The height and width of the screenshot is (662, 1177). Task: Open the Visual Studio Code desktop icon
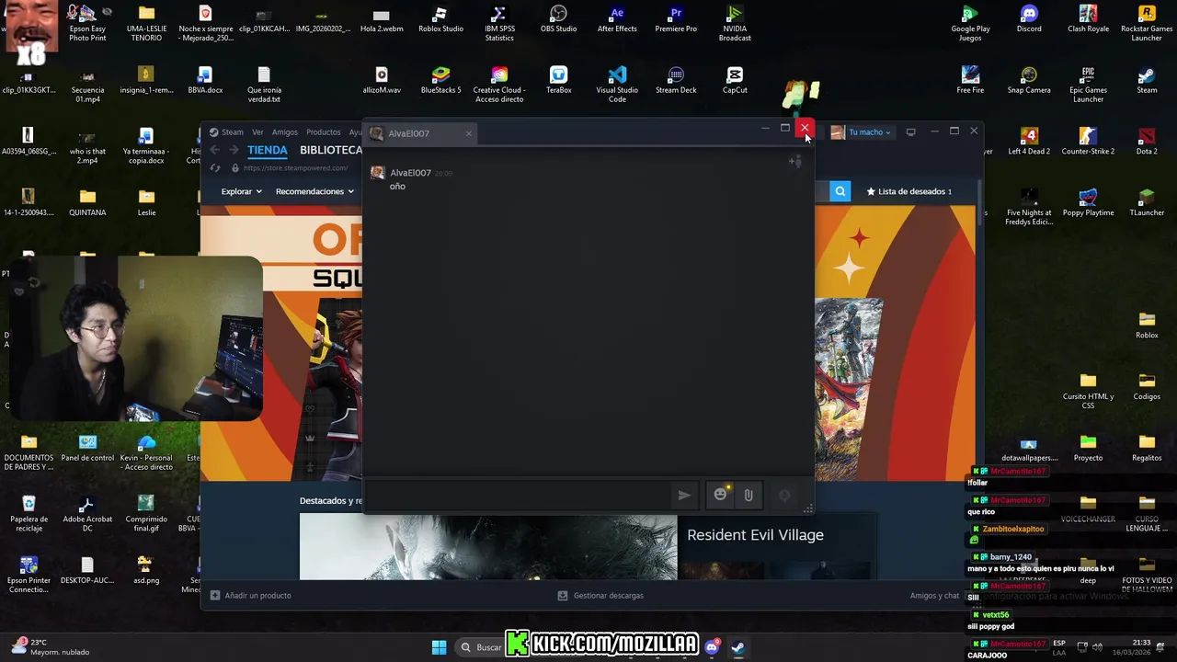(x=617, y=85)
